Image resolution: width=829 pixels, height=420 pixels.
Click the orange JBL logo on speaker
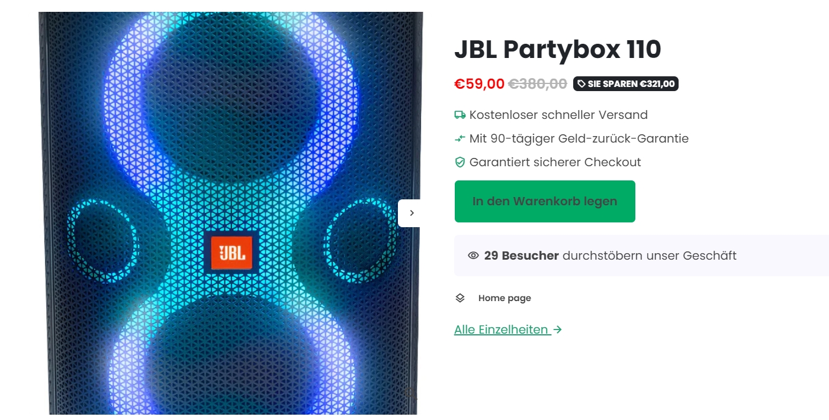click(x=232, y=253)
